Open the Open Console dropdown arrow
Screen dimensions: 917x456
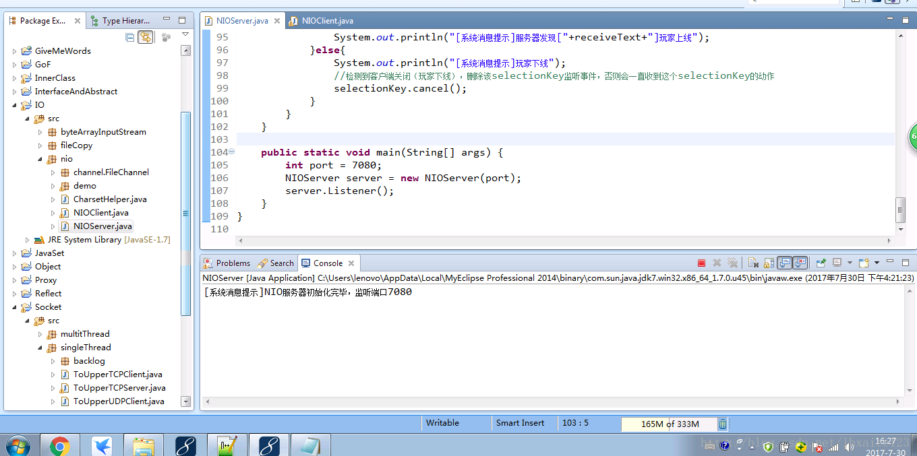pyautogui.click(x=877, y=263)
